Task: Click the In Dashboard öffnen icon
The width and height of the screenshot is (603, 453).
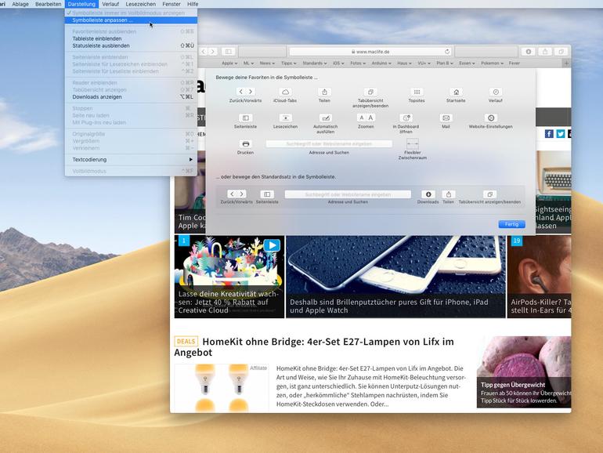Action: [x=406, y=118]
